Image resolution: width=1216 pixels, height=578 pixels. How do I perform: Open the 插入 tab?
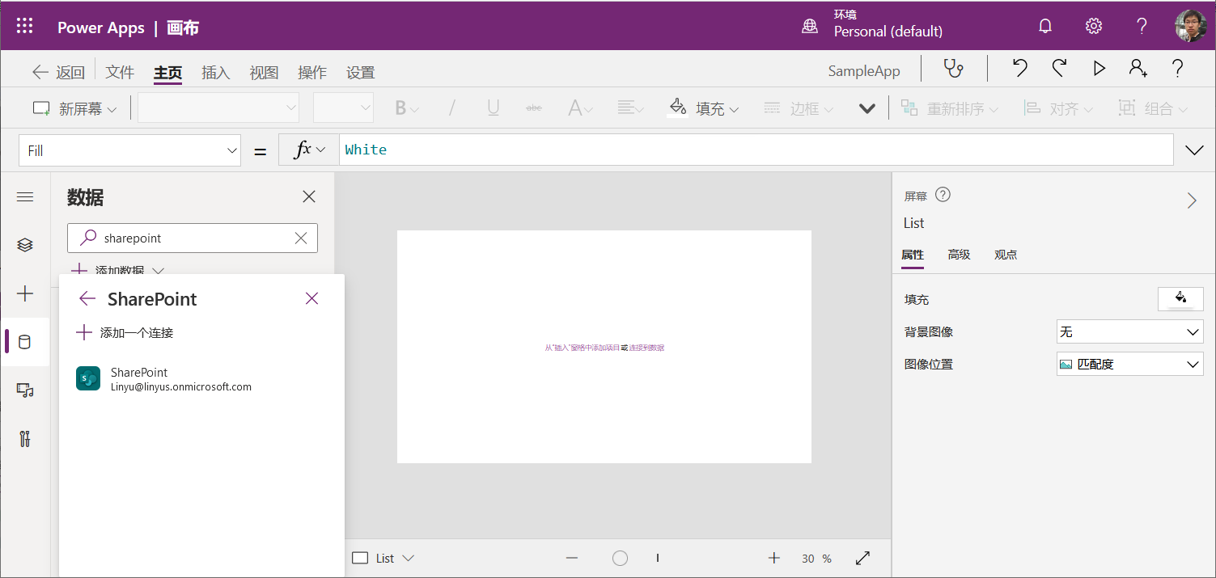click(215, 72)
